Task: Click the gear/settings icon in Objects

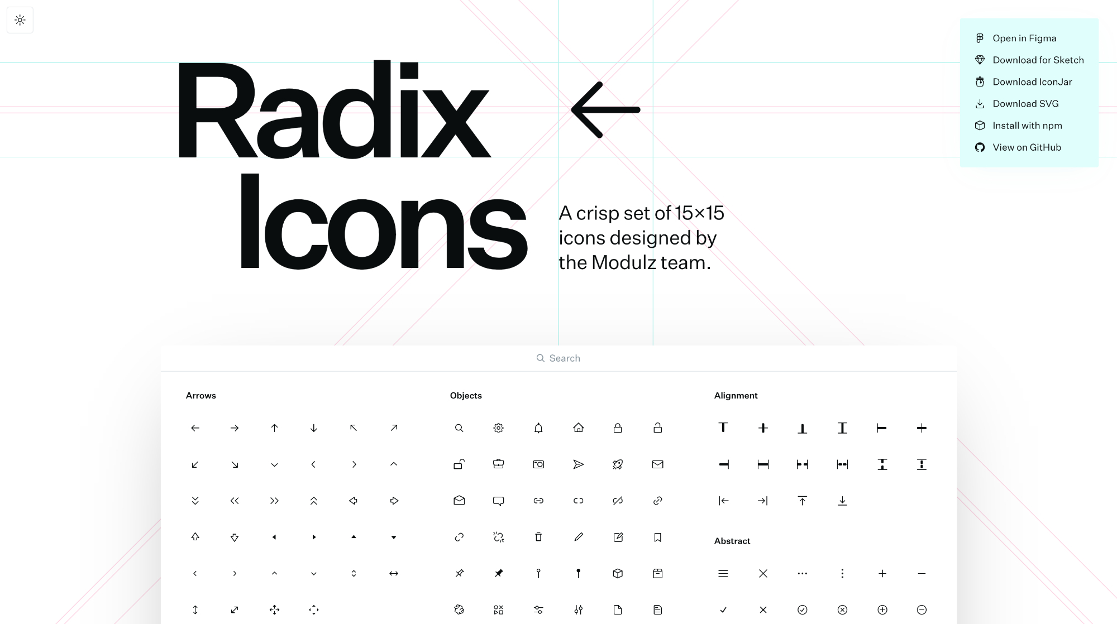Action: click(x=499, y=428)
